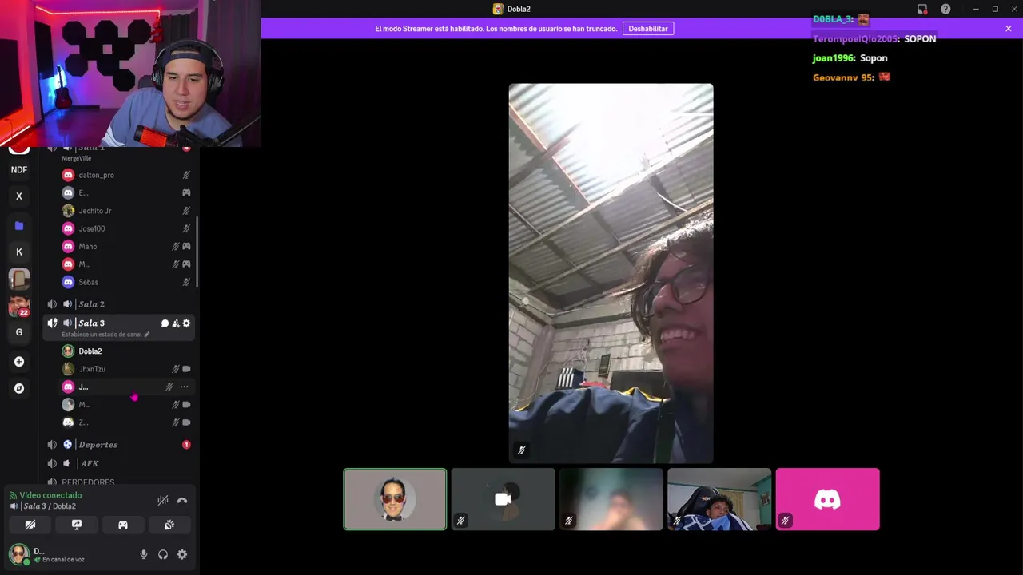Focus the blurred webcam participant tile

pos(611,499)
